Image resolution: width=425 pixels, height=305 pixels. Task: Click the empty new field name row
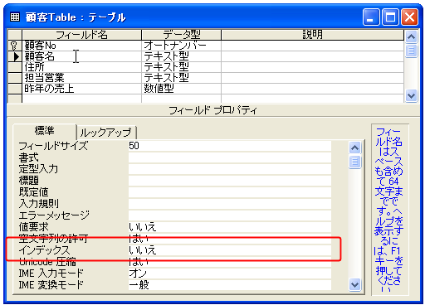81,99
